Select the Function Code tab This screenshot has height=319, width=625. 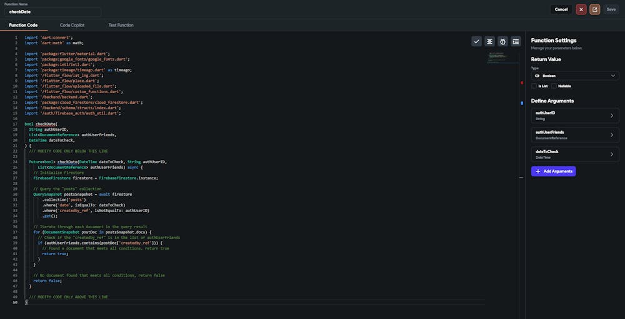23,25
